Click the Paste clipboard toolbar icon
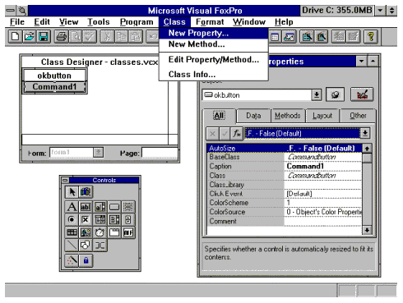 coord(136,37)
